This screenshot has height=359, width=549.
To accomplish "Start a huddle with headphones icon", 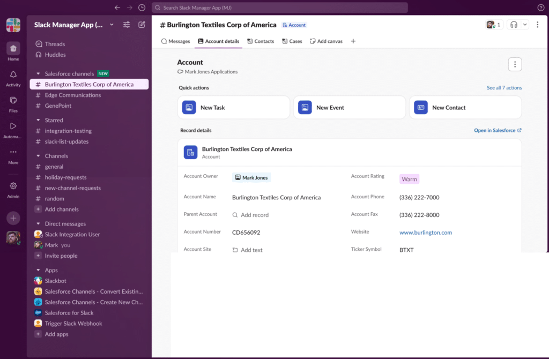I will point(514,25).
